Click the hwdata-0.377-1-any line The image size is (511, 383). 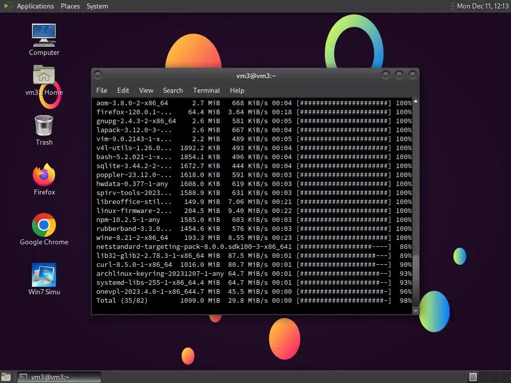254,184
